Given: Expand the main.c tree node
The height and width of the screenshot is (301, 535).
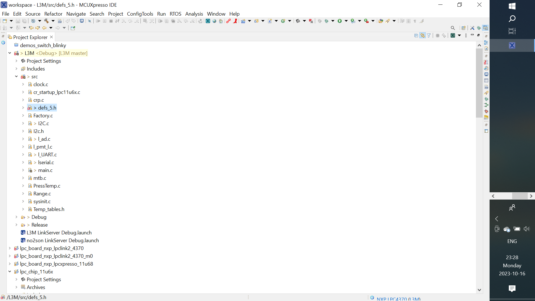Looking at the screenshot, I should 23,170.
